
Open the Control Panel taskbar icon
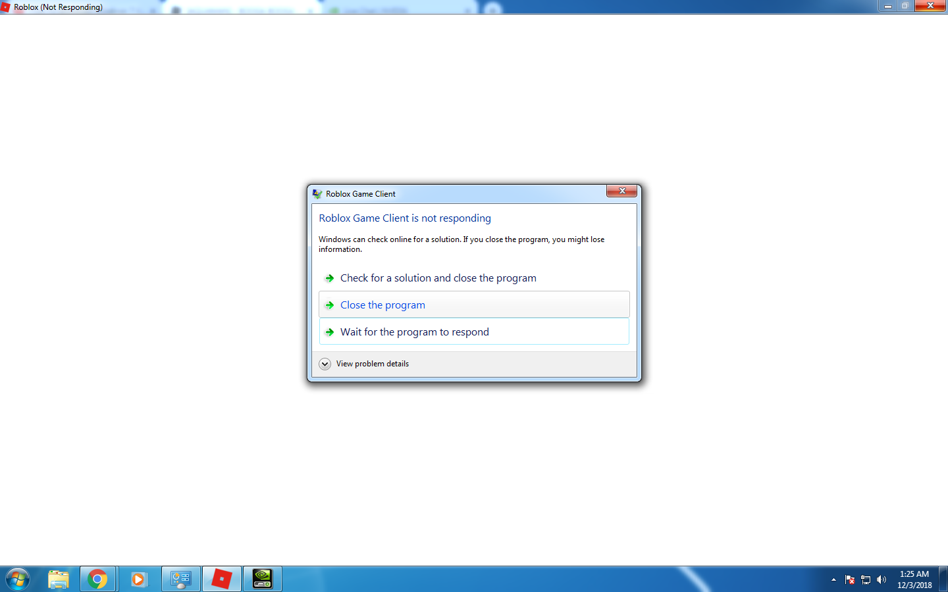pyautogui.click(x=180, y=579)
